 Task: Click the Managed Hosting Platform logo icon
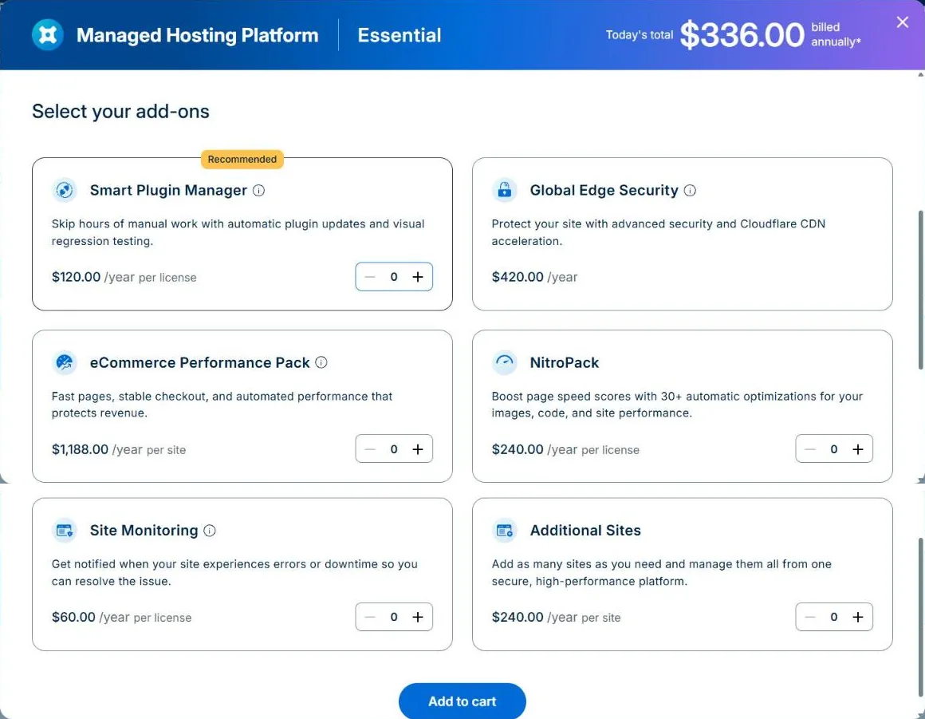coord(47,35)
